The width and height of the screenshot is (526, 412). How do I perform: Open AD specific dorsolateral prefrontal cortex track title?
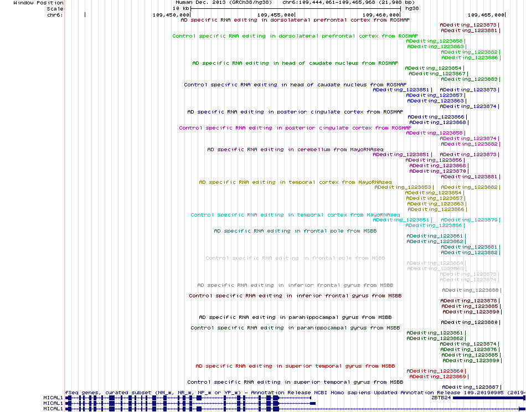(295, 20)
